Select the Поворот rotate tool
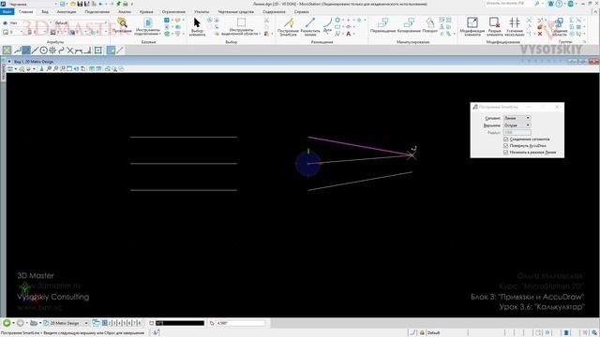 click(429, 25)
